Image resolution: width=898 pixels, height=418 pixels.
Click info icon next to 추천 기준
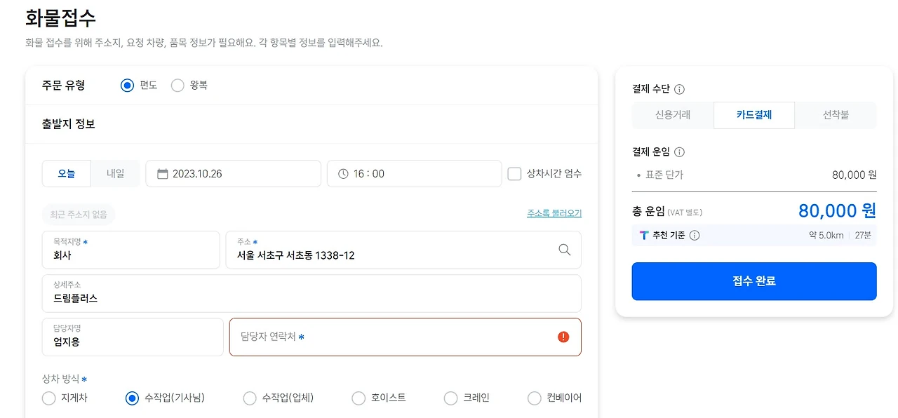[695, 236]
